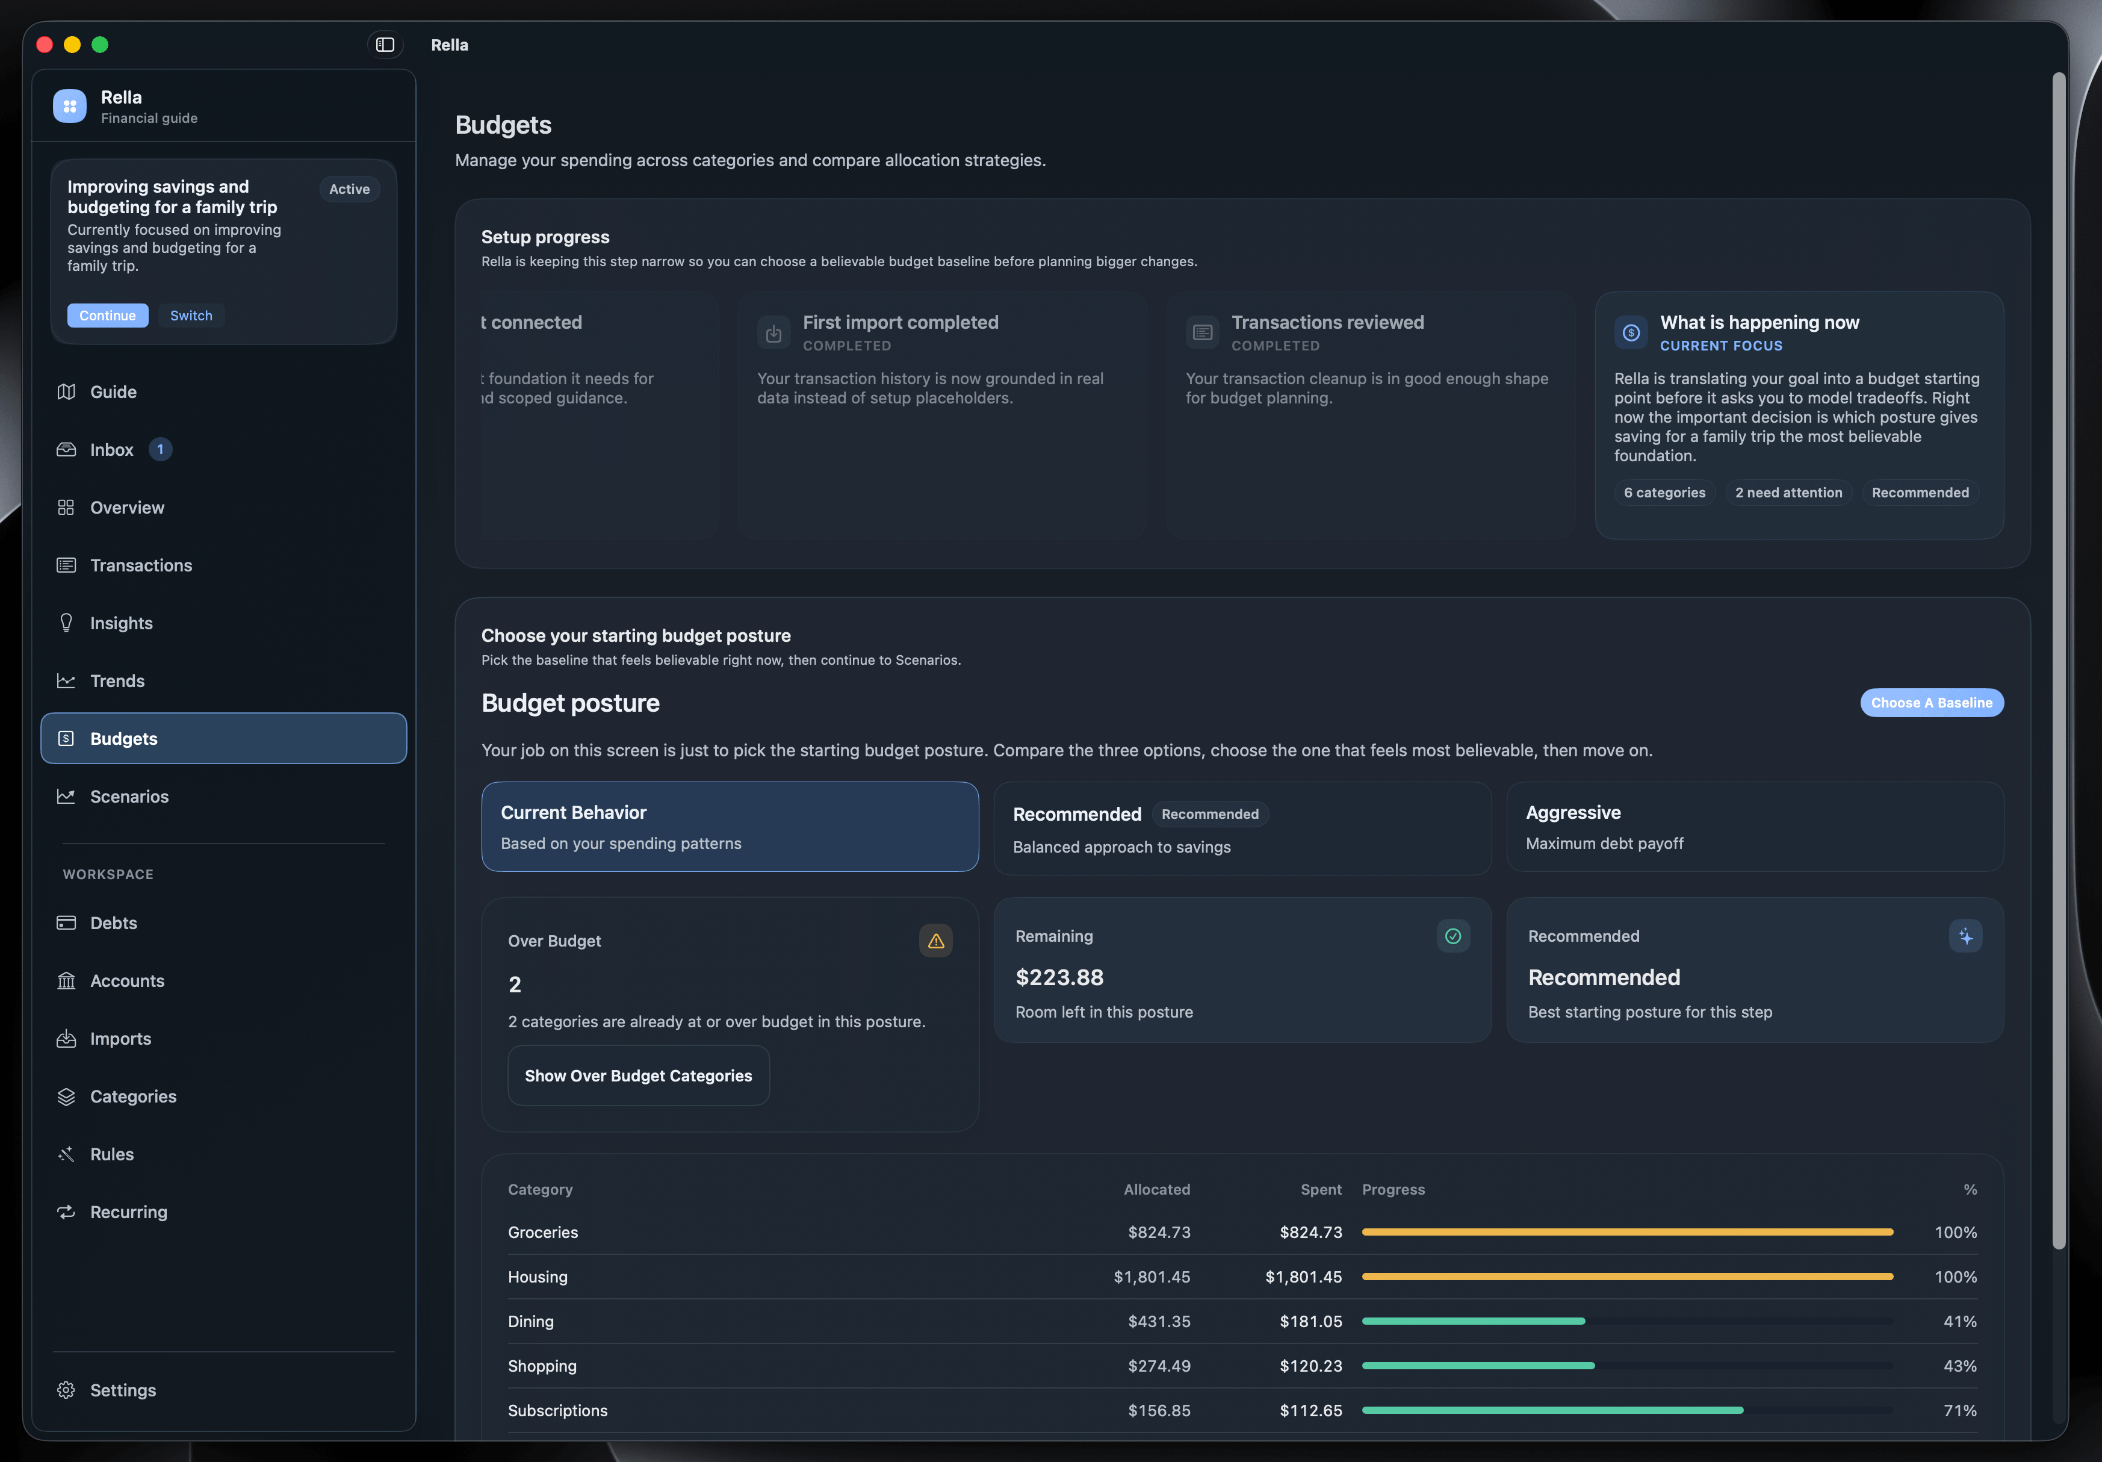Click the Allocated column header
Image resolution: width=2102 pixels, height=1462 pixels.
[1157, 1189]
